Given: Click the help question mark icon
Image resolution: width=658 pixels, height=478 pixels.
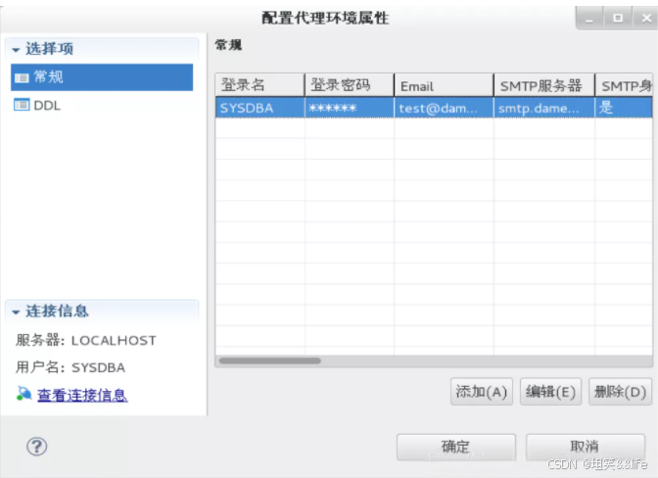Looking at the screenshot, I should pyautogui.click(x=37, y=447).
